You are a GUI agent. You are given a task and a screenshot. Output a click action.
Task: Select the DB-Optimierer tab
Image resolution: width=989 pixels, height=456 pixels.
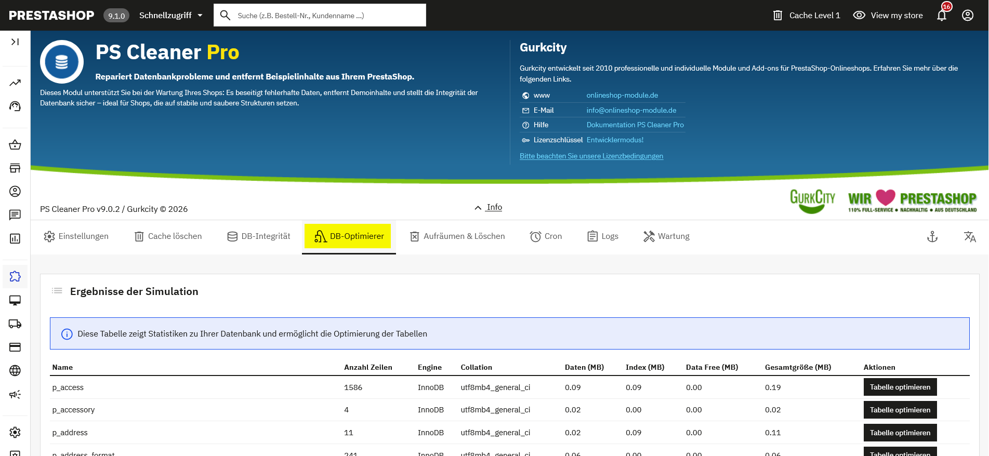click(349, 236)
